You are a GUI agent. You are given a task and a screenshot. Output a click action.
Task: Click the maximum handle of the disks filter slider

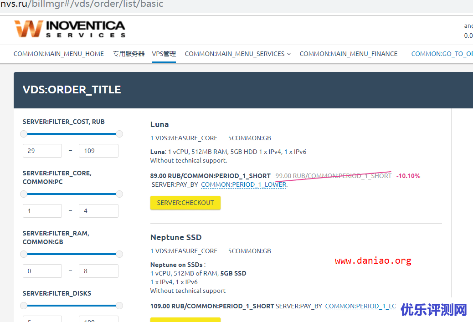[x=119, y=306]
